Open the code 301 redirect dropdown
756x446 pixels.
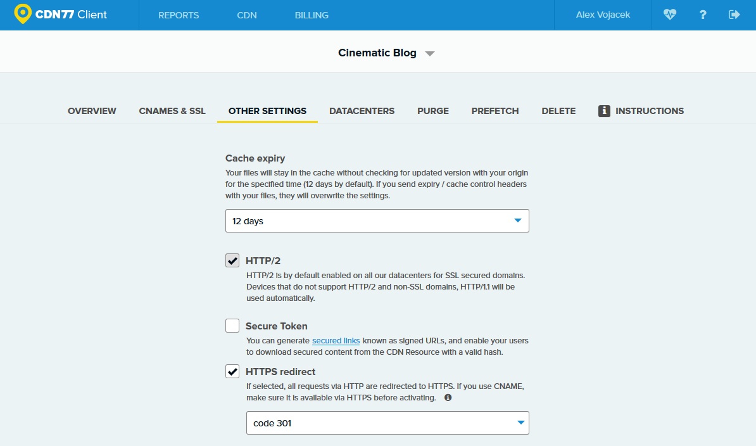[387, 423]
